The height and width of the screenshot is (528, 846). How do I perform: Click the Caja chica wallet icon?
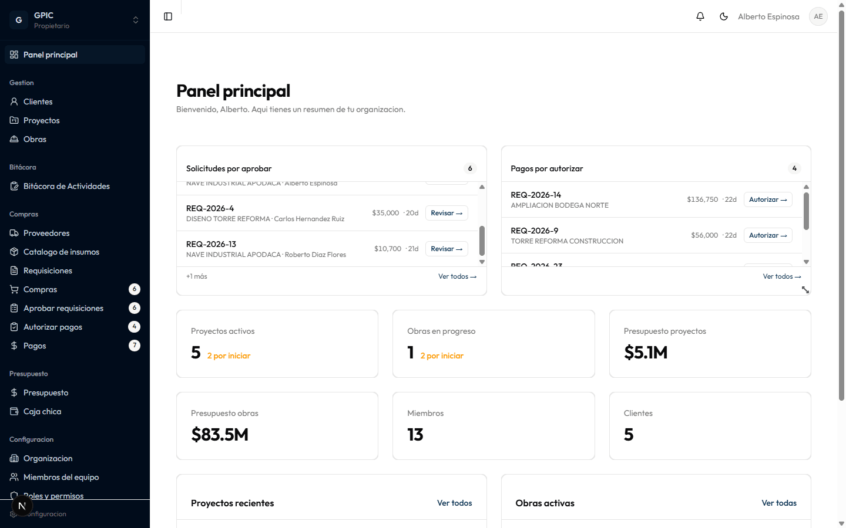(x=14, y=411)
